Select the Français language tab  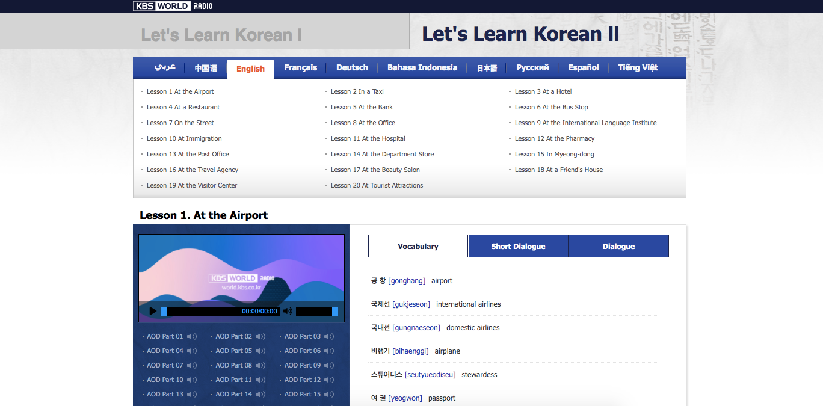300,68
